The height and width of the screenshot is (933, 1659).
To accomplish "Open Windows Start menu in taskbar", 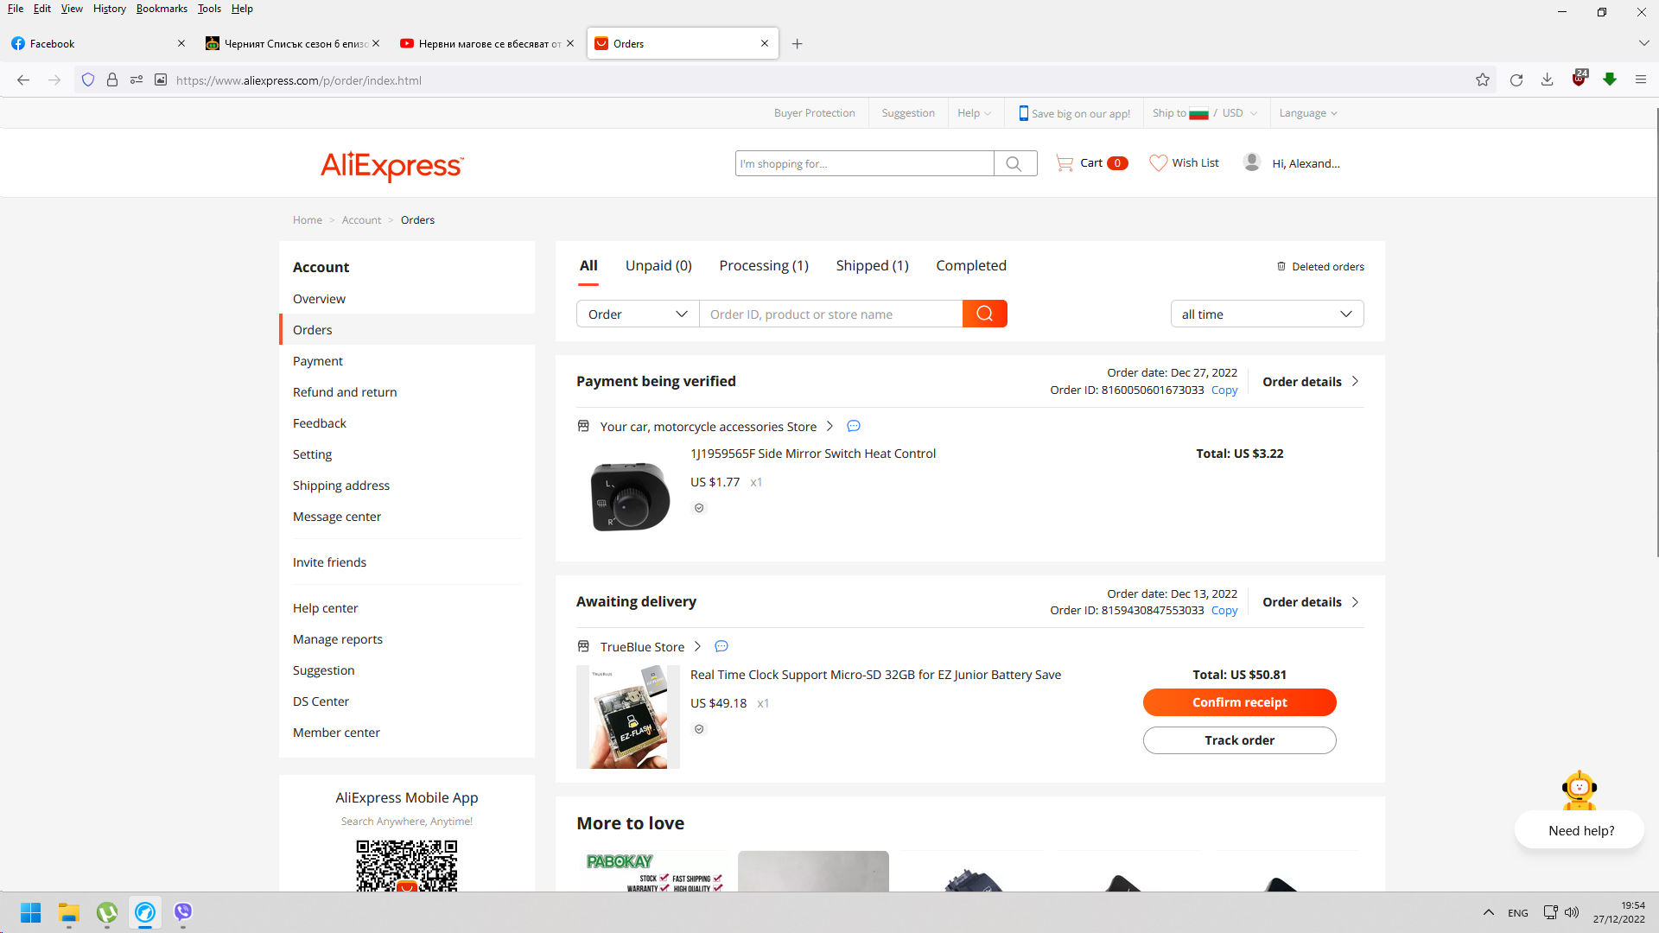I will click(31, 912).
